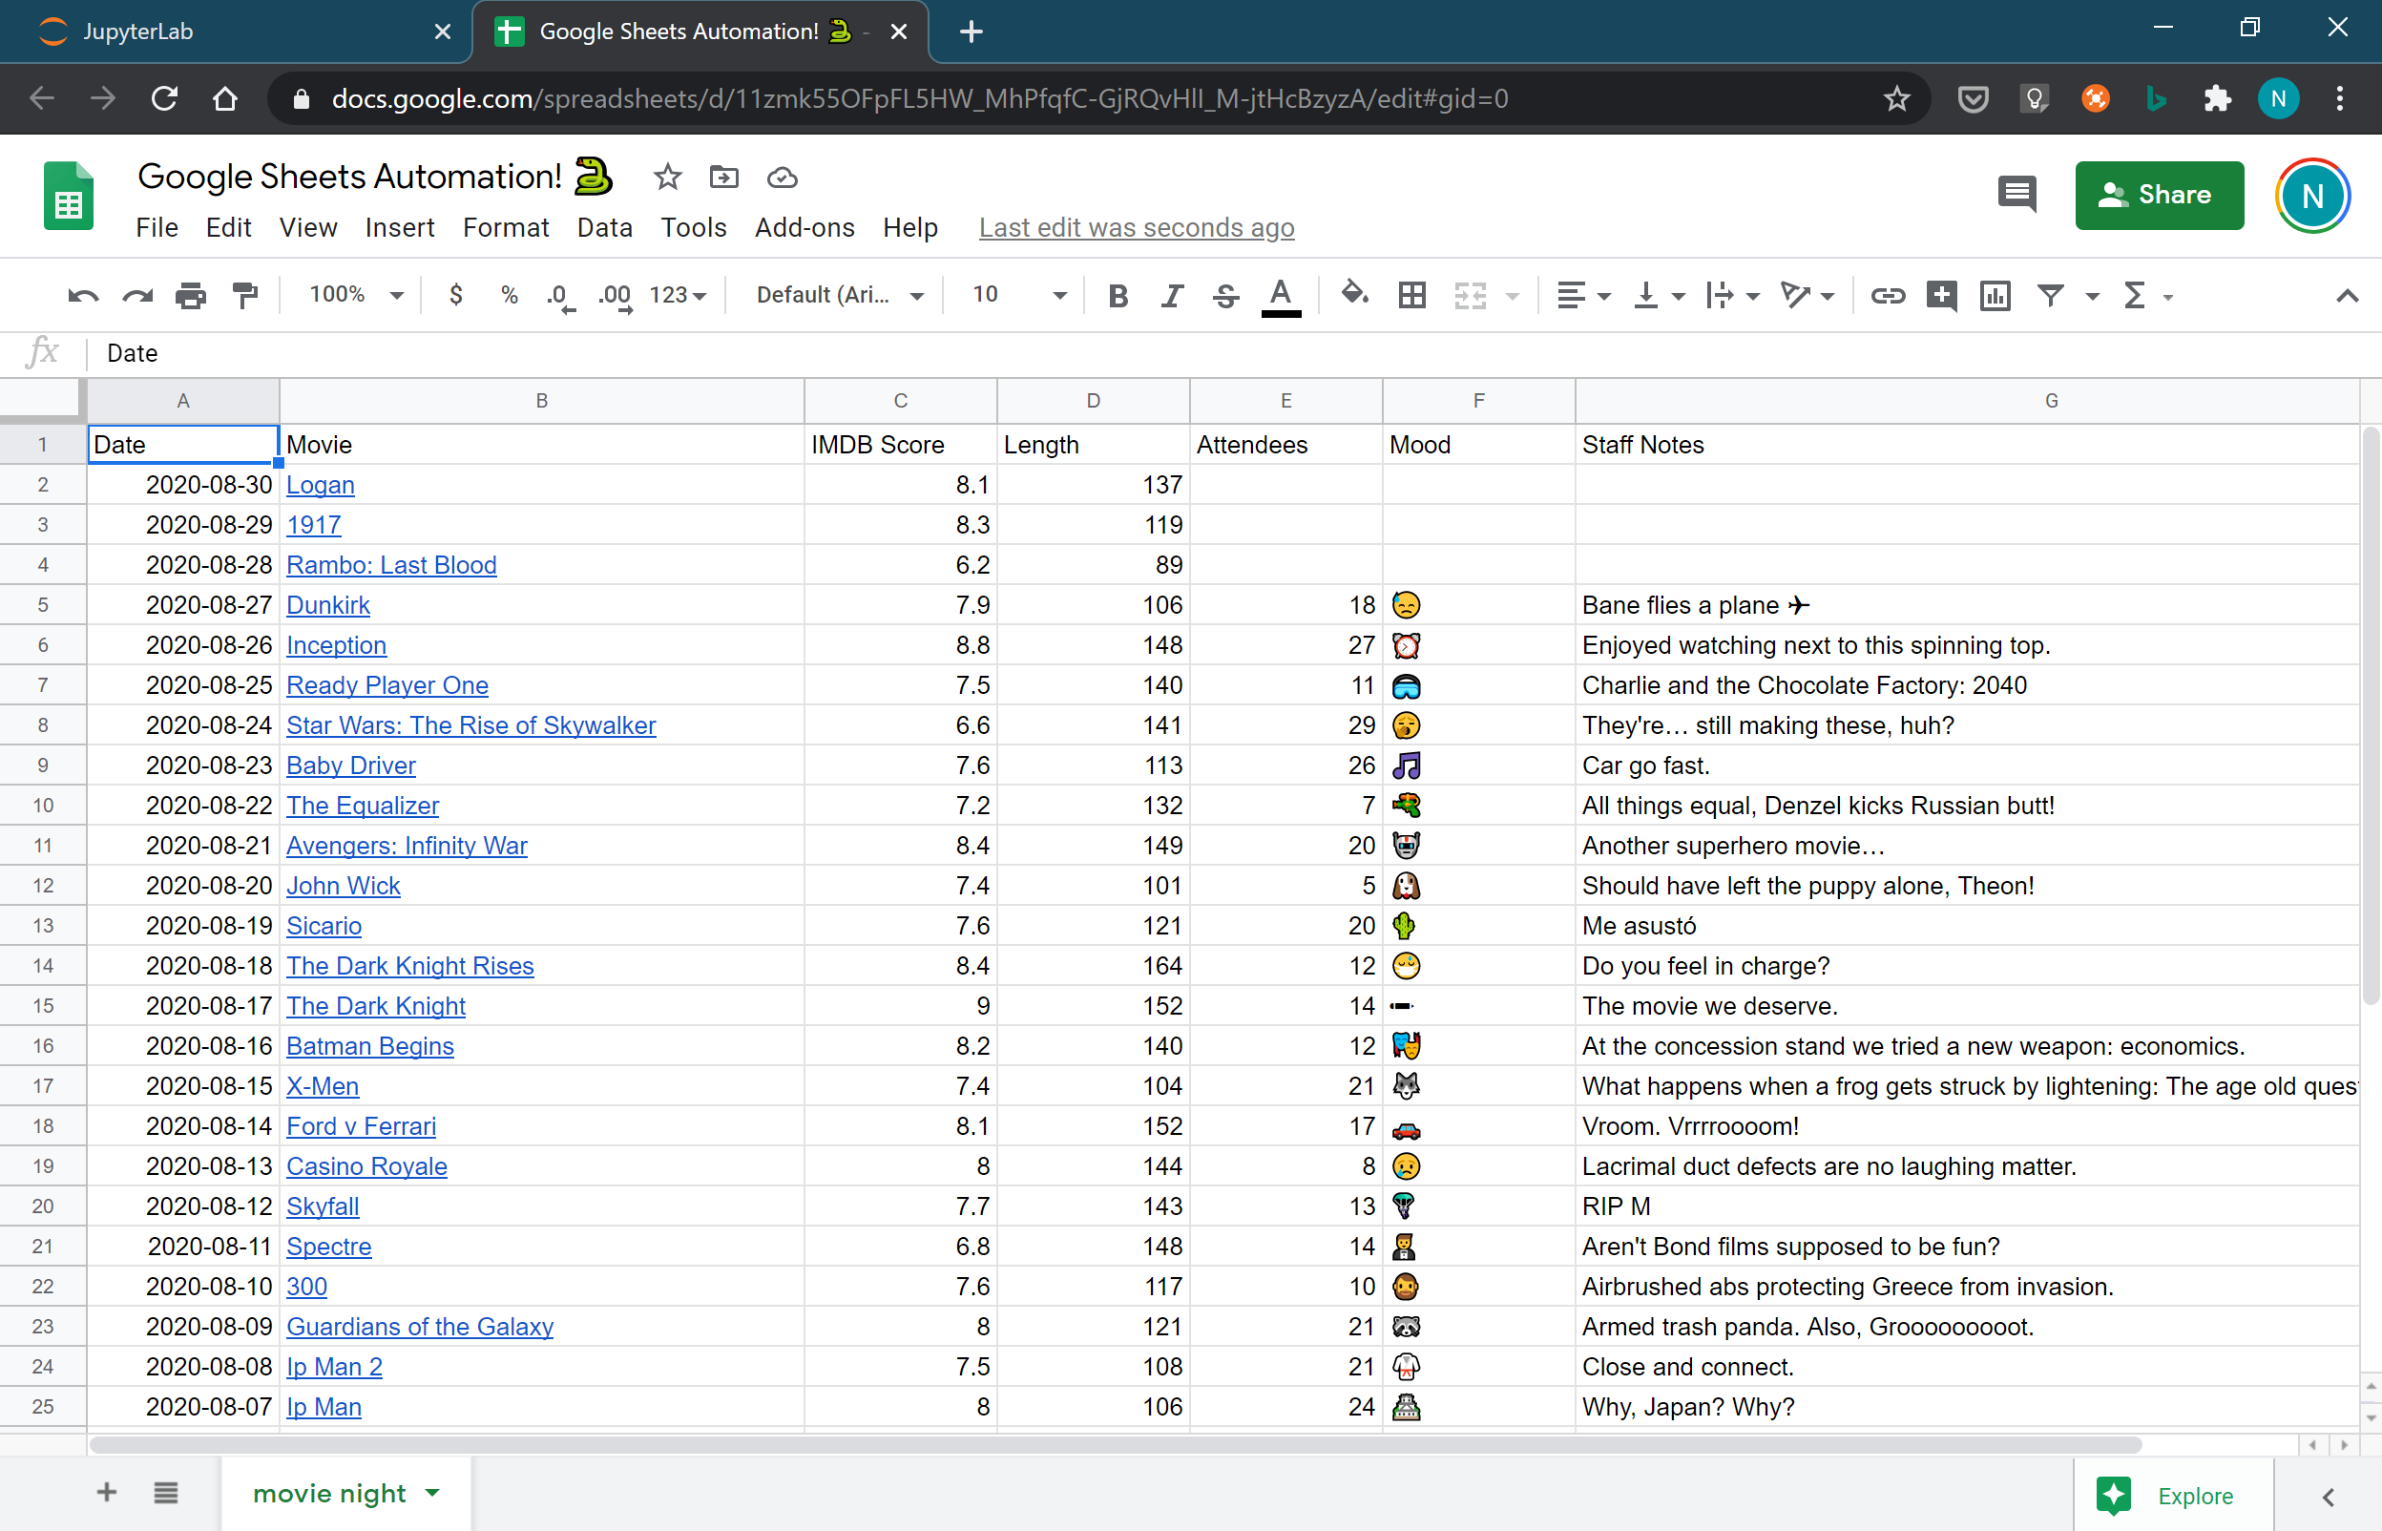Click the formula bar input
Image resolution: width=2382 pixels, height=1531 pixels.
[x=1193, y=353]
